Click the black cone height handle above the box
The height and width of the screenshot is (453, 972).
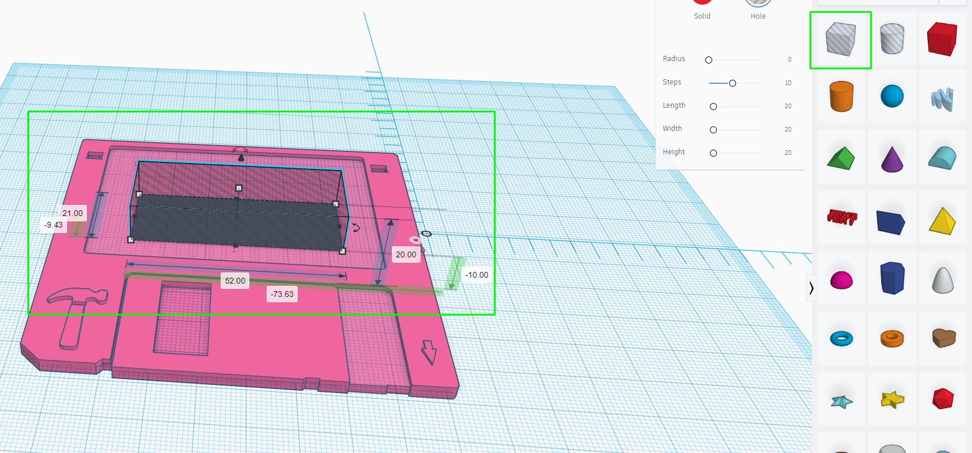click(x=241, y=157)
